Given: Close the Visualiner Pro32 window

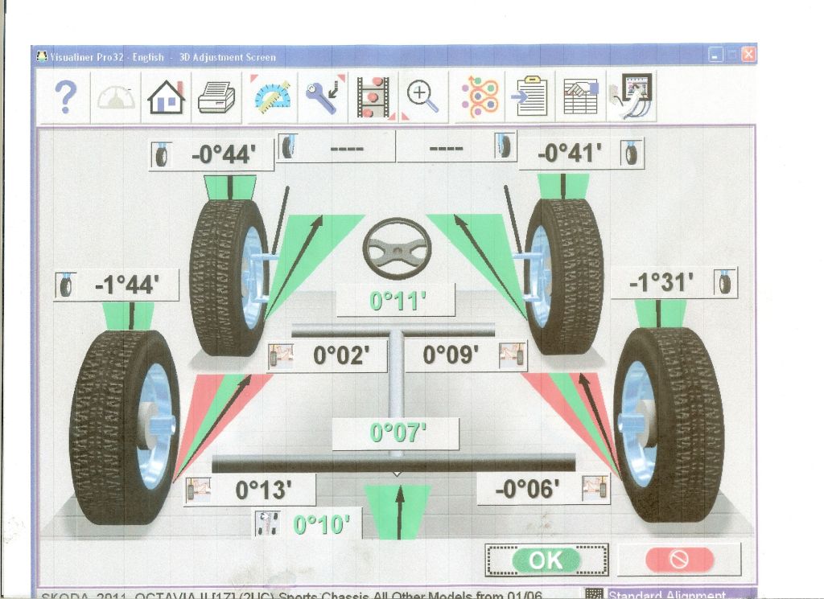Looking at the screenshot, I should point(749,55).
